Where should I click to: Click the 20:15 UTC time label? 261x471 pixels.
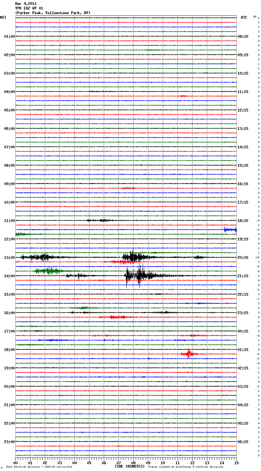243,258
